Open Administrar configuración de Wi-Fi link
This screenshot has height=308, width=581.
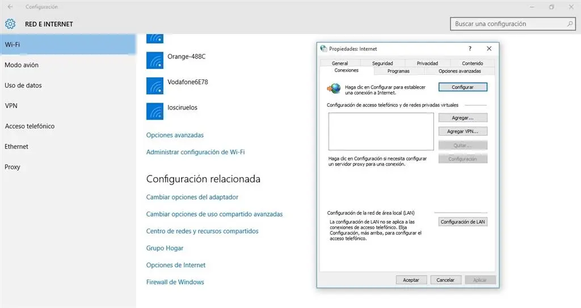(195, 152)
